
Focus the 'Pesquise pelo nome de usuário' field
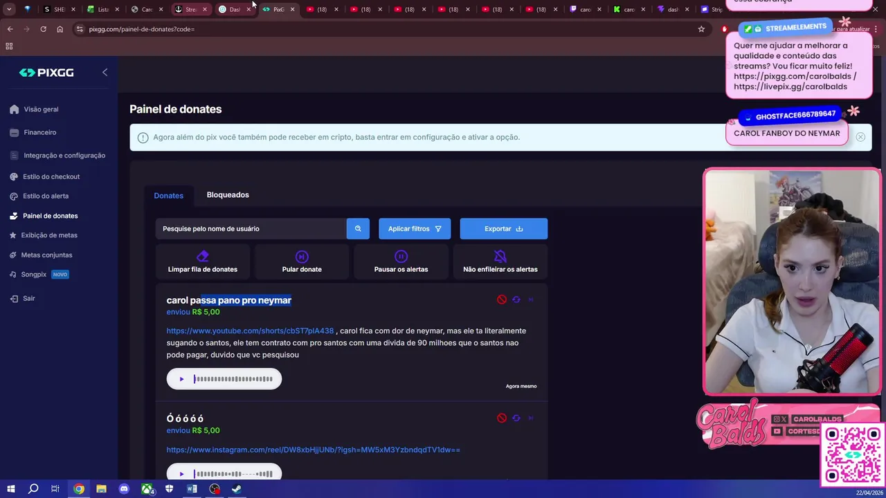coord(251,229)
